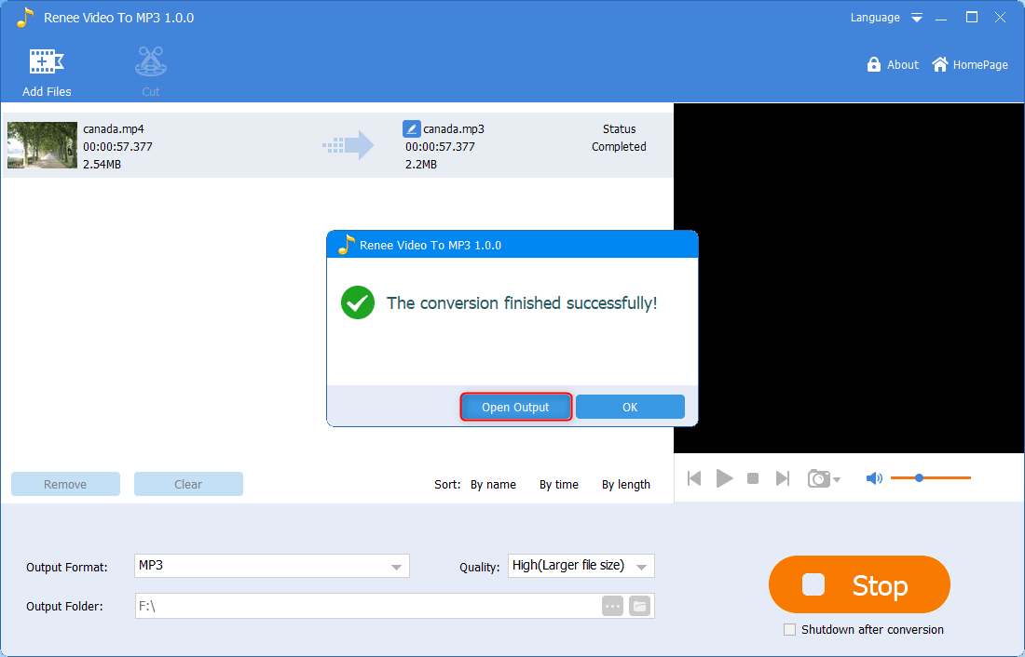This screenshot has height=657, width=1025.
Task: Skip to previous track in the player
Action: pyautogui.click(x=694, y=478)
